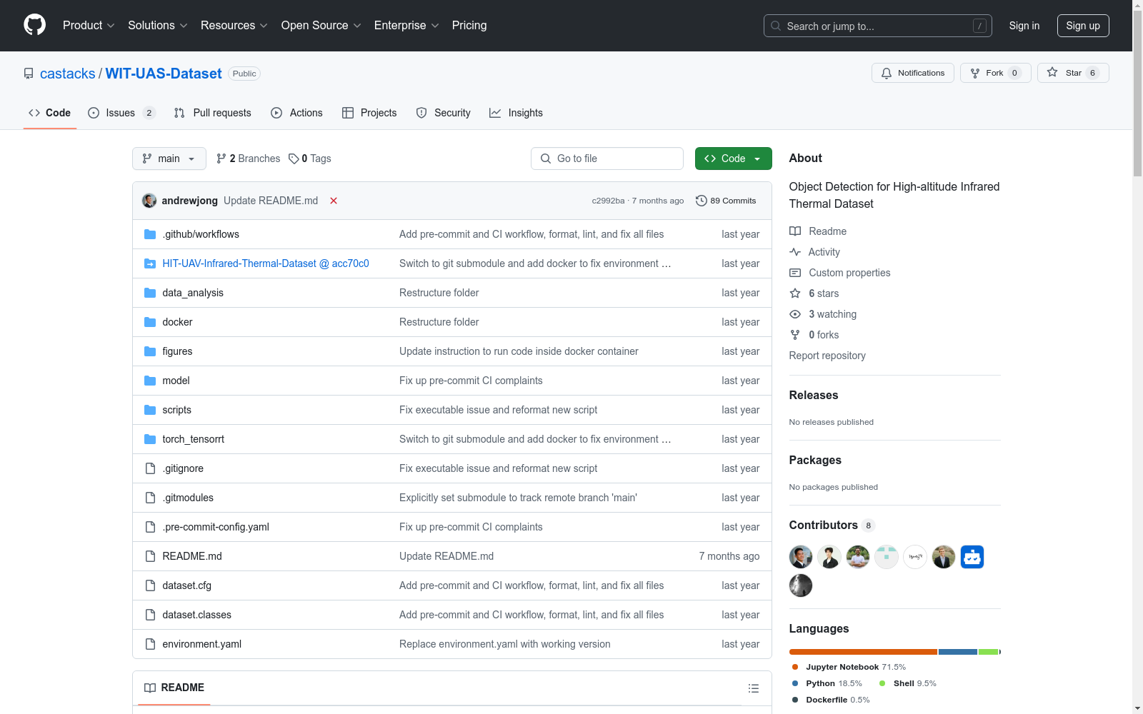Open the GitHub homepage logo
Viewport: 1143px width, 714px height.
(x=34, y=25)
